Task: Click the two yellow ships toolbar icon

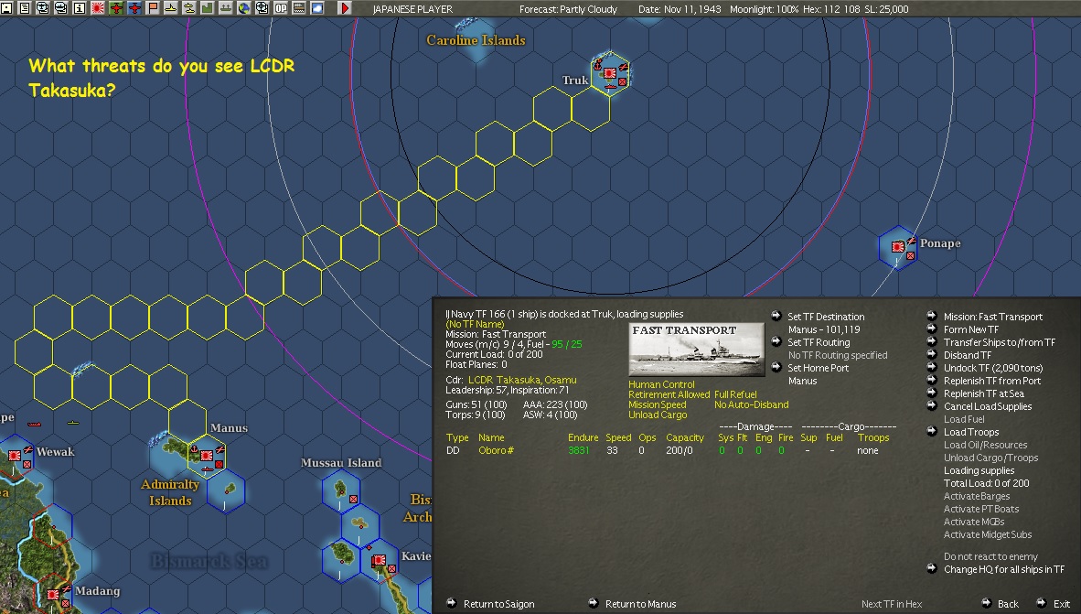Action: pos(189,8)
